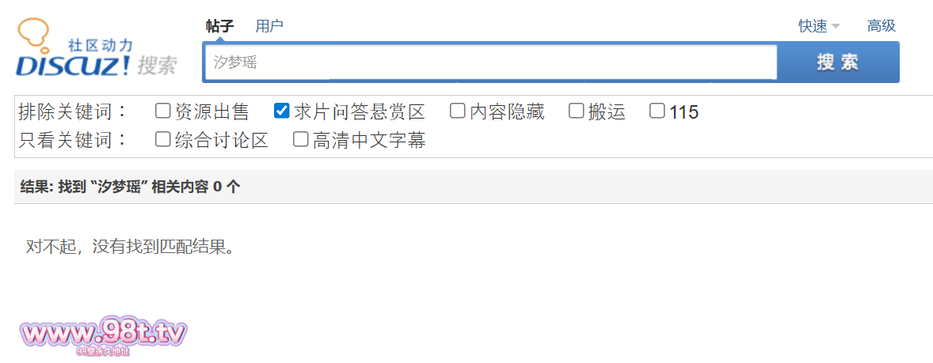Image resolution: width=933 pixels, height=363 pixels.
Task: Click the Discuz! logo icon
Action: click(97, 49)
